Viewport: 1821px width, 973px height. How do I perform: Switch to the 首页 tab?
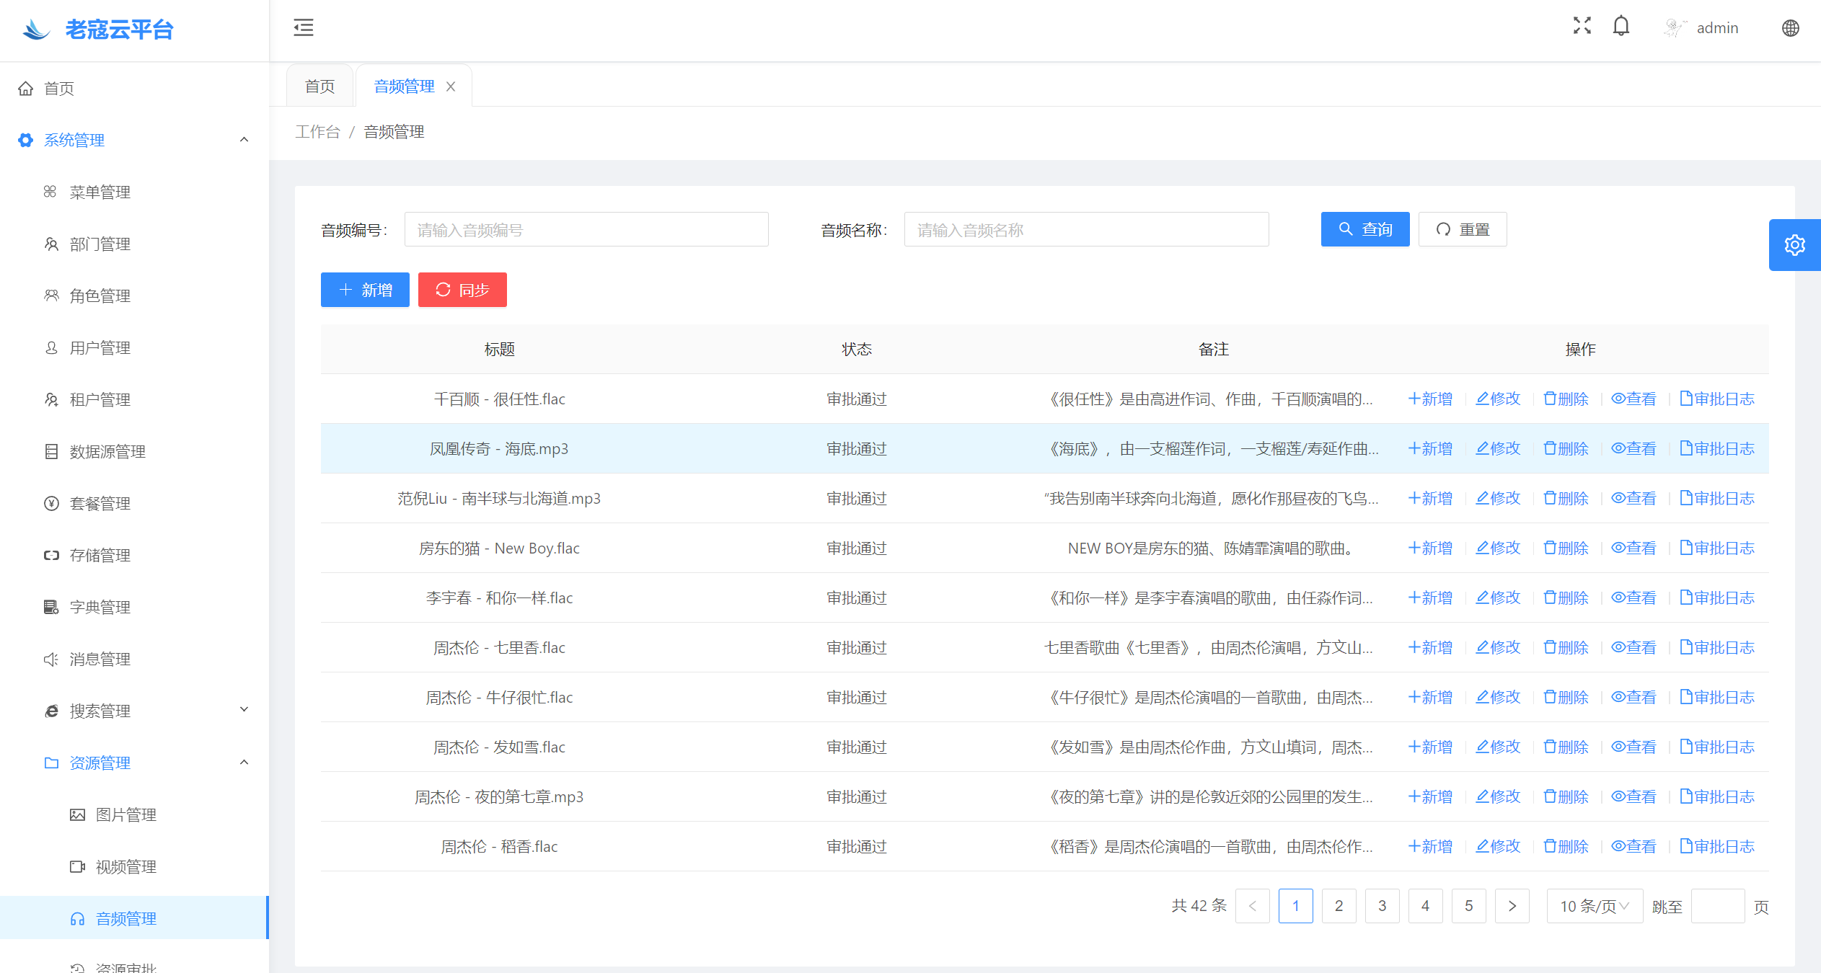319,86
